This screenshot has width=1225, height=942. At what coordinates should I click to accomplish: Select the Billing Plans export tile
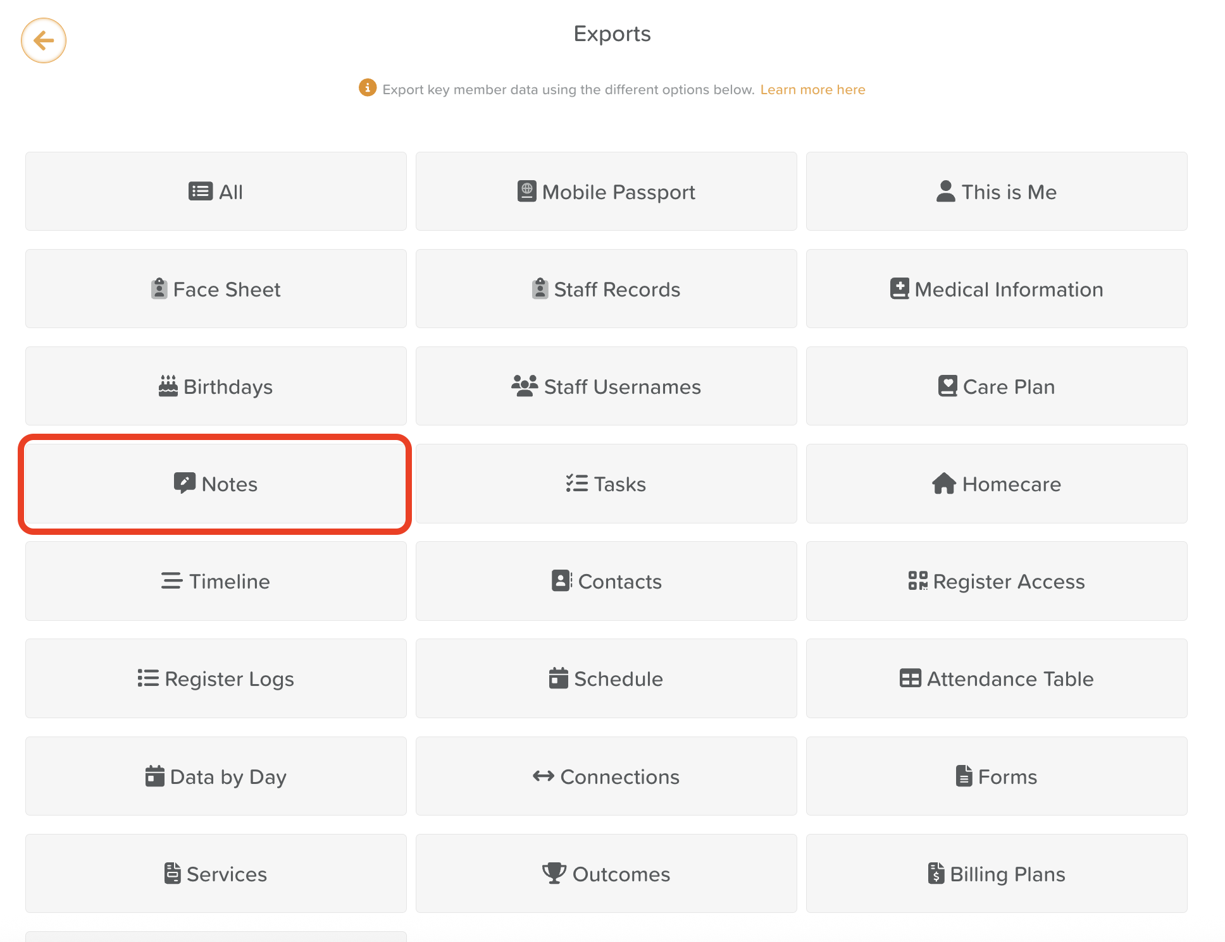[x=997, y=874]
